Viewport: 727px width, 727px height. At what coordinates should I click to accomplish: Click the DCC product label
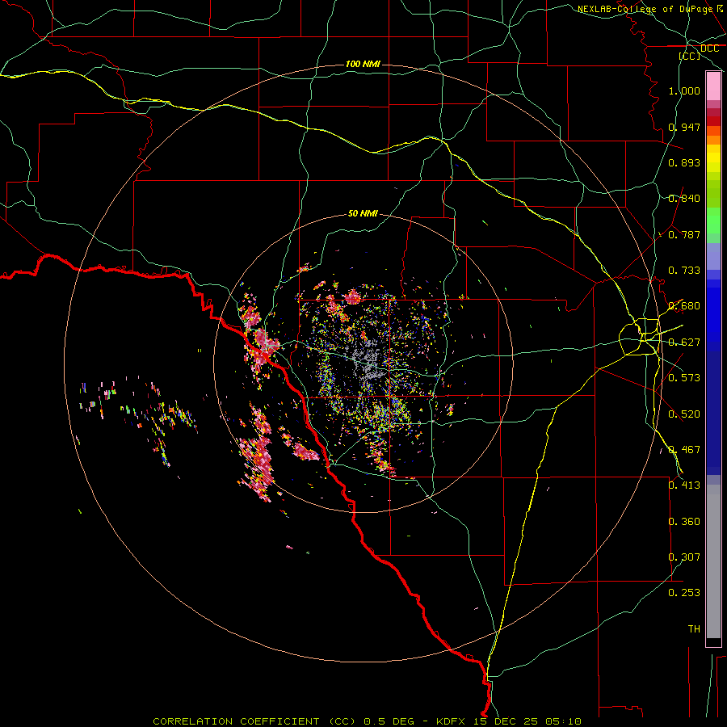[x=709, y=48]
